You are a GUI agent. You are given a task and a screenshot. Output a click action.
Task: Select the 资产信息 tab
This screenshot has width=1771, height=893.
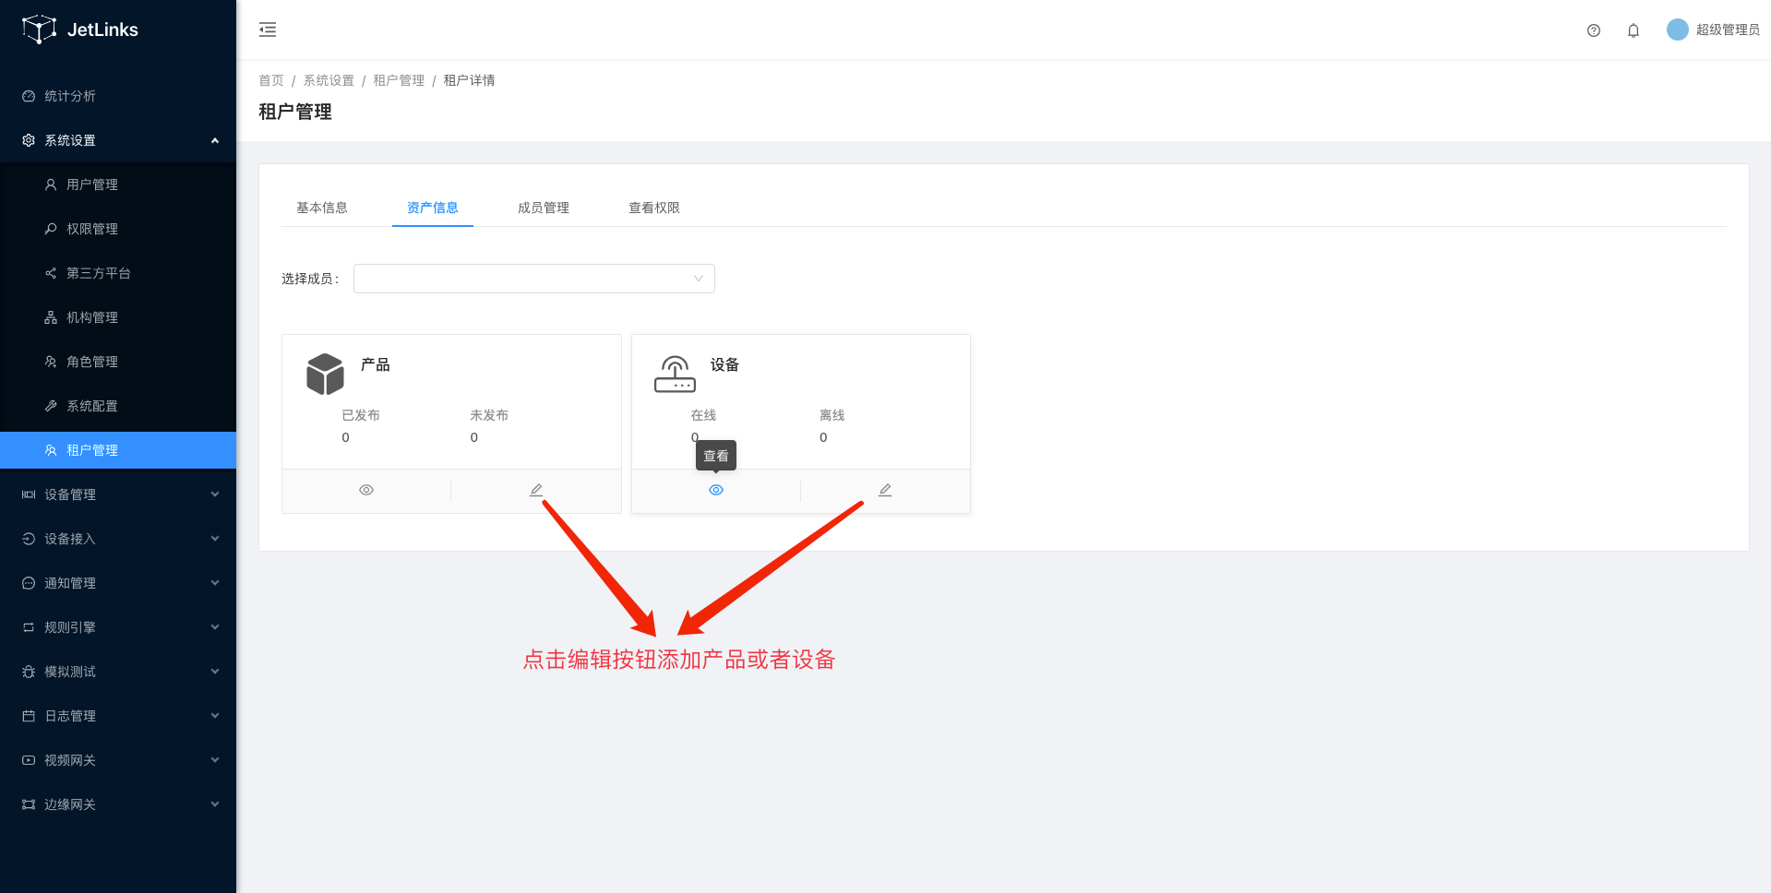pyautogui.click(x=433, y=208)
